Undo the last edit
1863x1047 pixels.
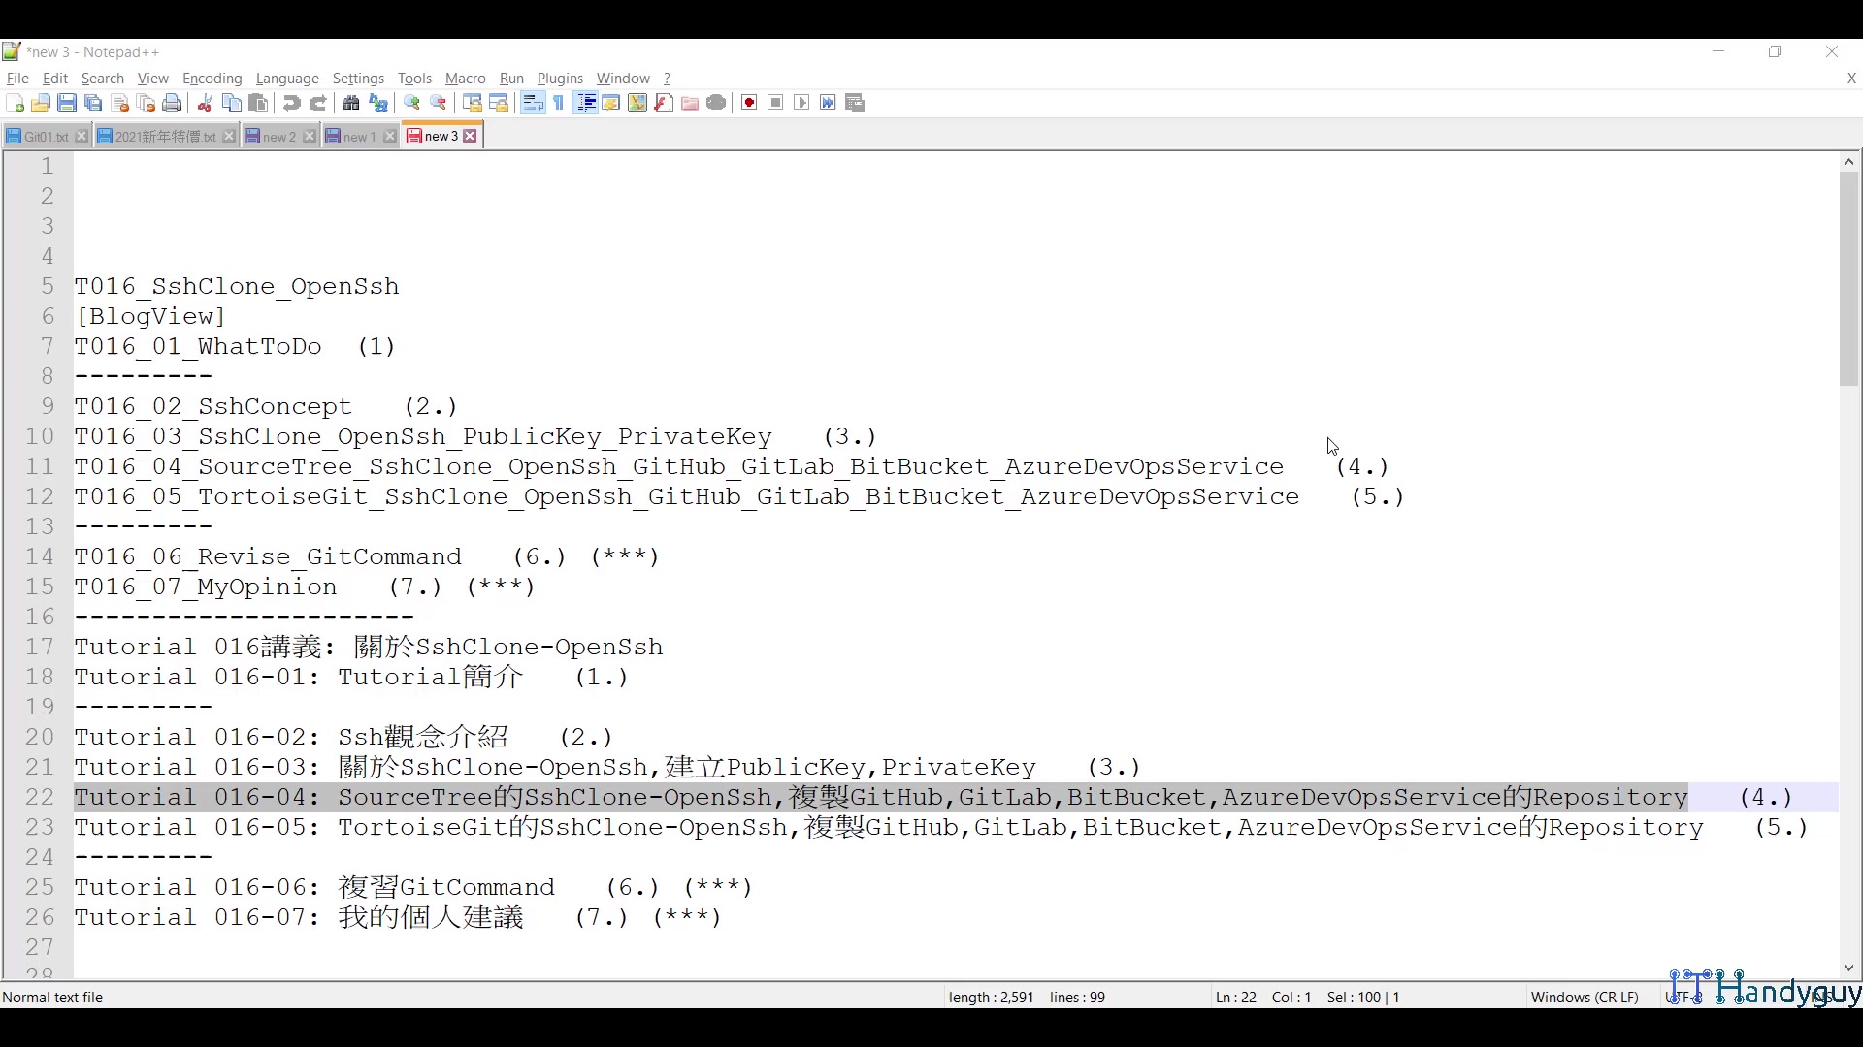pos(291,103)
